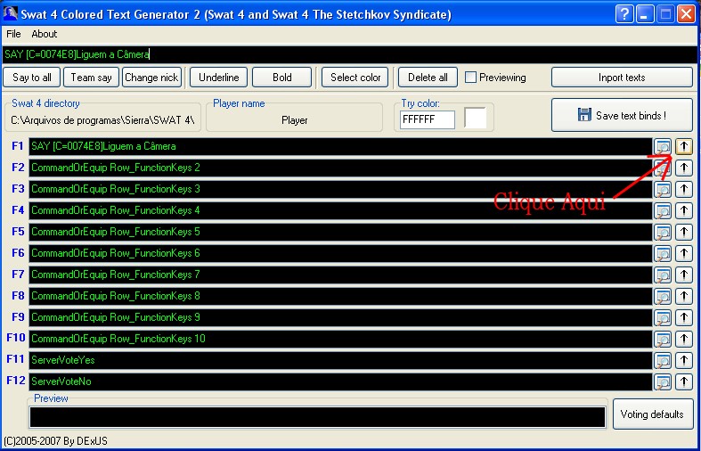Enable the Previewing checkbox

(470, 78)
